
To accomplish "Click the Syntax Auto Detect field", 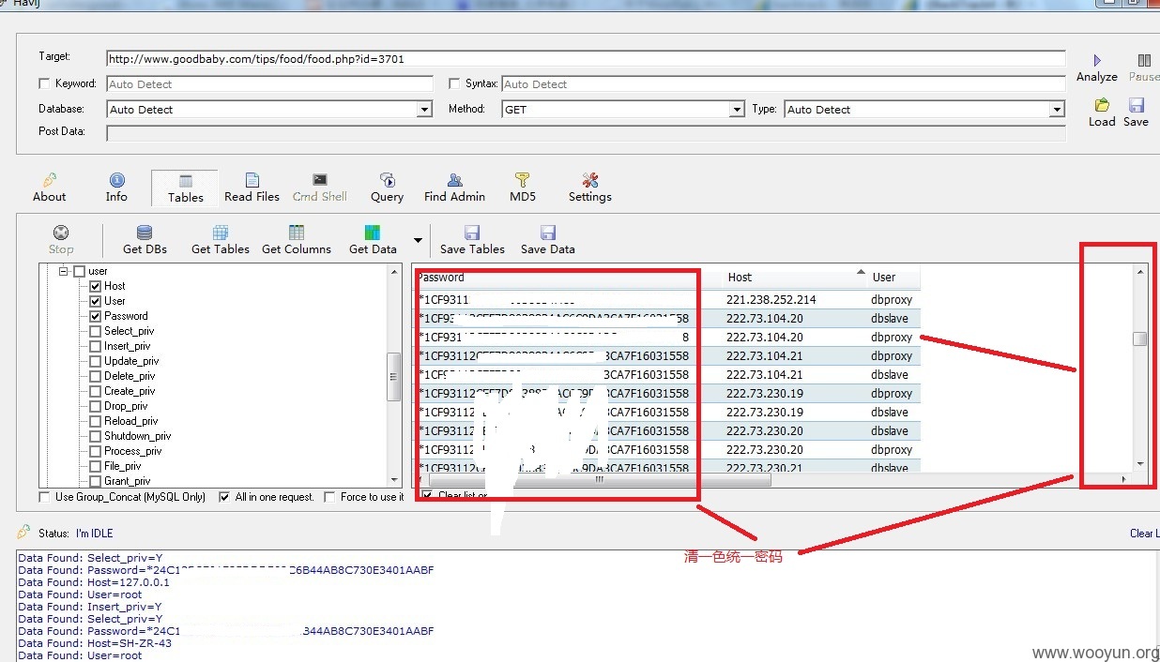I will coord(784,83).
